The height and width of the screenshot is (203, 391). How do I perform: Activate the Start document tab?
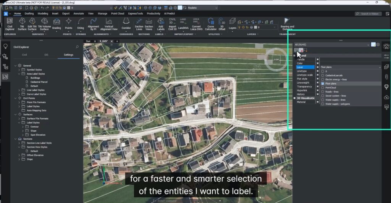(88, 41)
